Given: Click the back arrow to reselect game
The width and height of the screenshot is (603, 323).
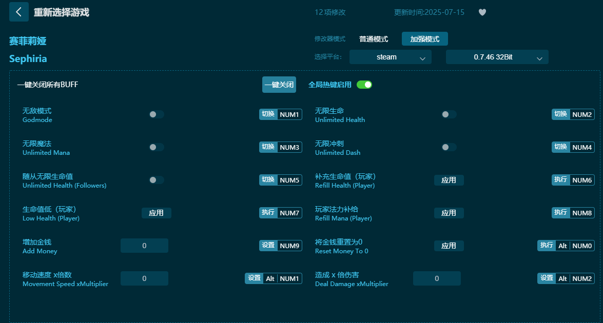Looking at the screenshot, I should [18, 12].
